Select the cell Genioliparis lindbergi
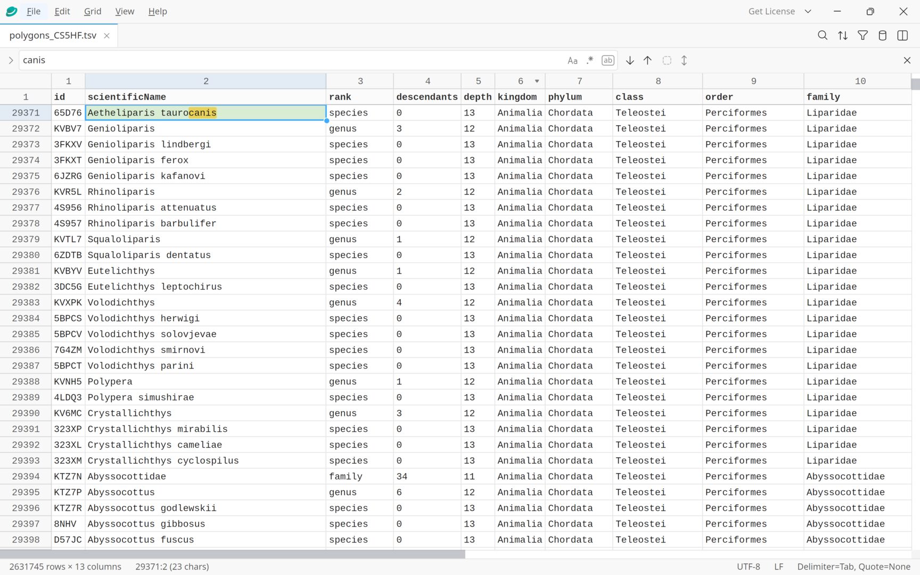 [206, 144]
